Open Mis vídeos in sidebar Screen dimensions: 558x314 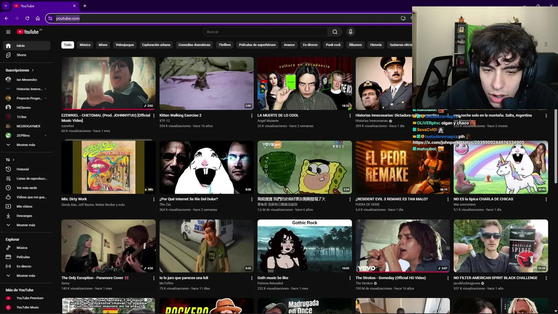coord(27,206)
